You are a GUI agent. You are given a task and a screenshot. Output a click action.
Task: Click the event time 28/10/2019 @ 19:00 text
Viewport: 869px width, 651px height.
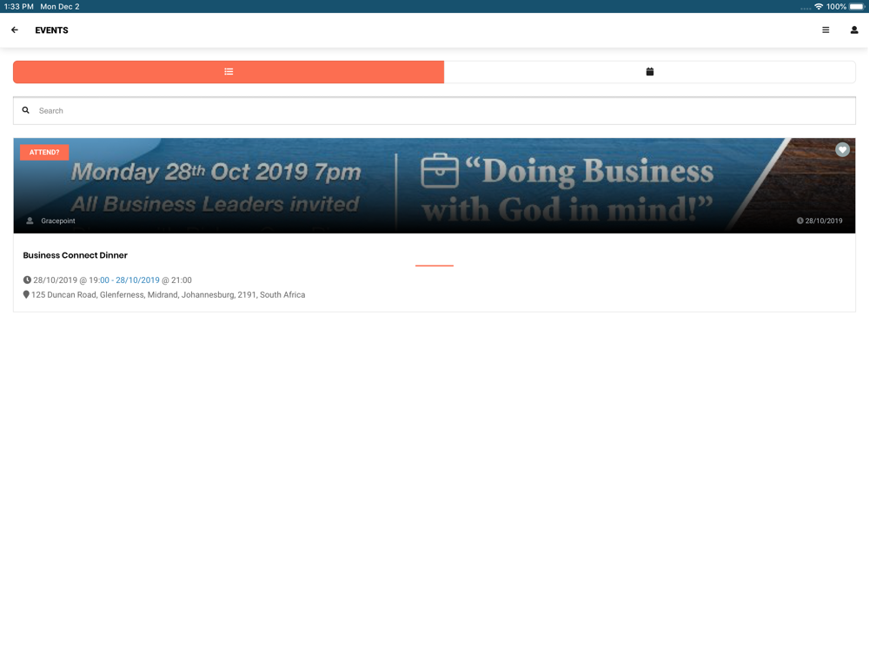71,280
